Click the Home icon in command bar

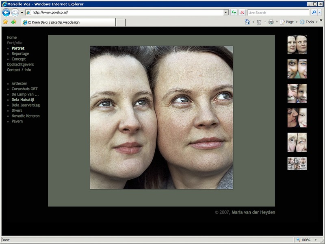pos(247,22)
